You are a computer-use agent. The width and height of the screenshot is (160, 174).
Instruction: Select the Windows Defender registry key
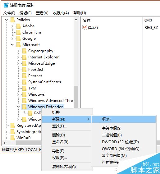[x=45, y=107]
